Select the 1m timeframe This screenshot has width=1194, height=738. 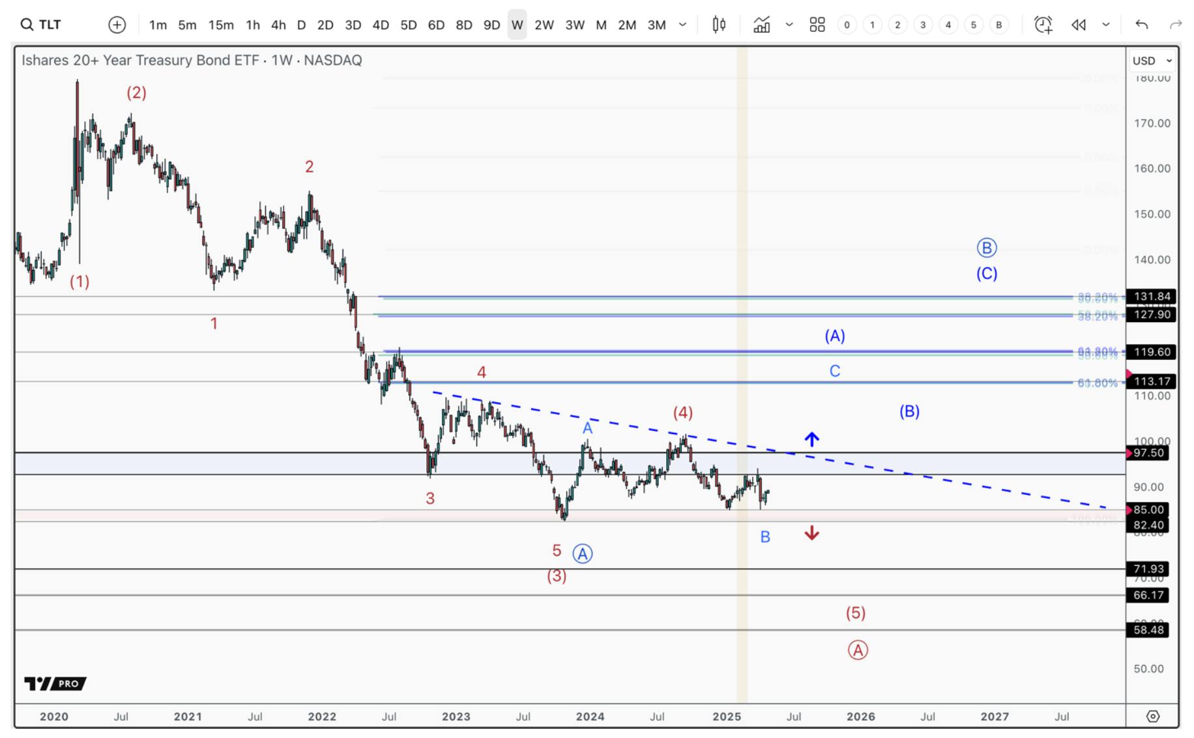(158, 25)
